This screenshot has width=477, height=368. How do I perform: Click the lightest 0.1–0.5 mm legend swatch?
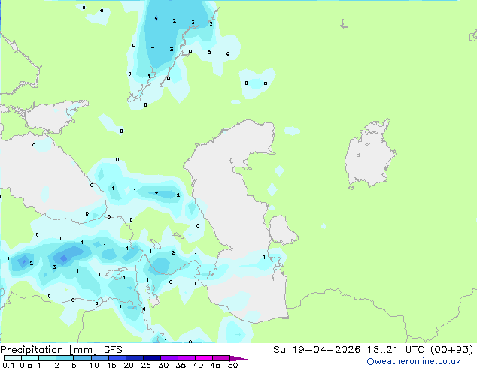(x=13, y=358)
